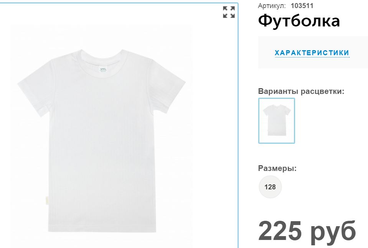The height and width of the screenshot is (248, 368).
Task: Click the Артикул label
Action: click(272, 6)
